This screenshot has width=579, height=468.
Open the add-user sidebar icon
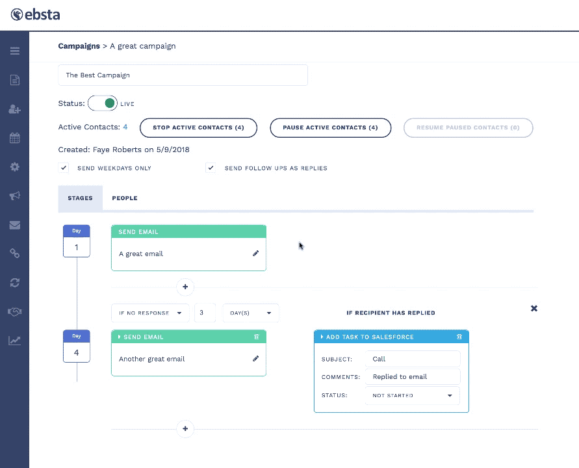[x=14, y=109]
